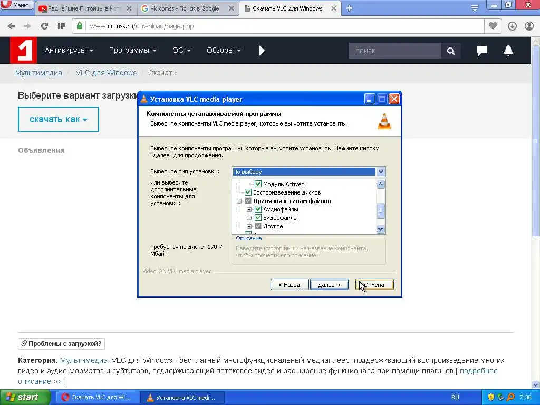Open the скачать как dropdown button
540x405 pixels.
click(x=59, y=119)
